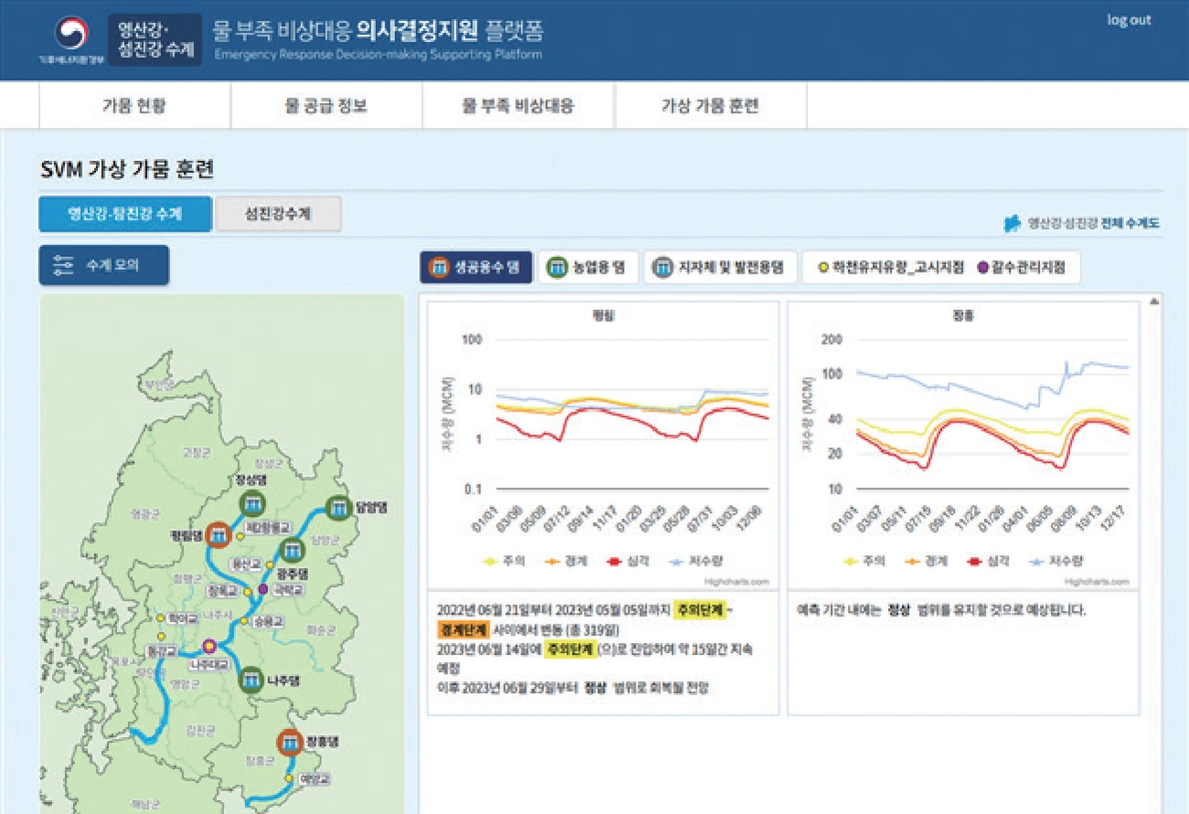Click the yellow 예양교 point near 장흥댐
The width and height of the screenshot is (1189, 814).
coord(289,779)
